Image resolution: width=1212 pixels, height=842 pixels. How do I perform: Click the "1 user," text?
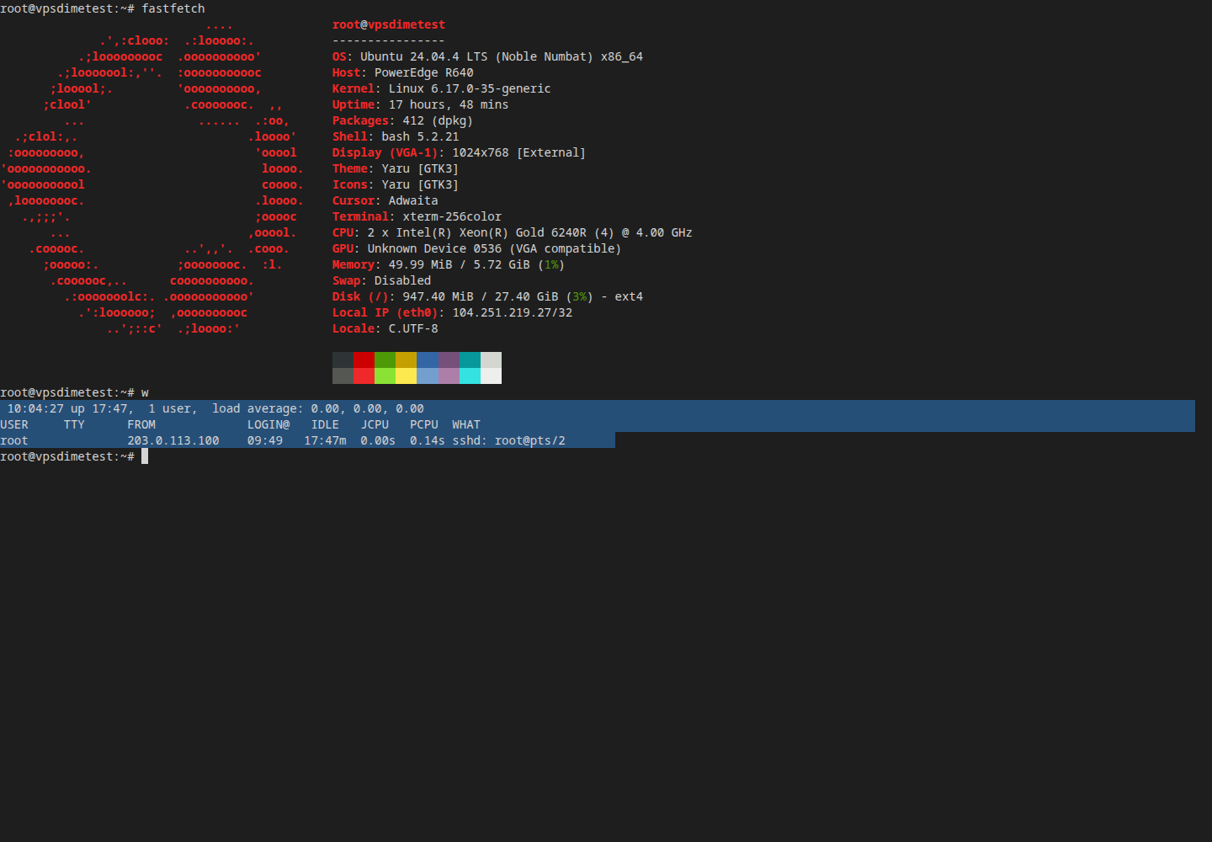173,408
